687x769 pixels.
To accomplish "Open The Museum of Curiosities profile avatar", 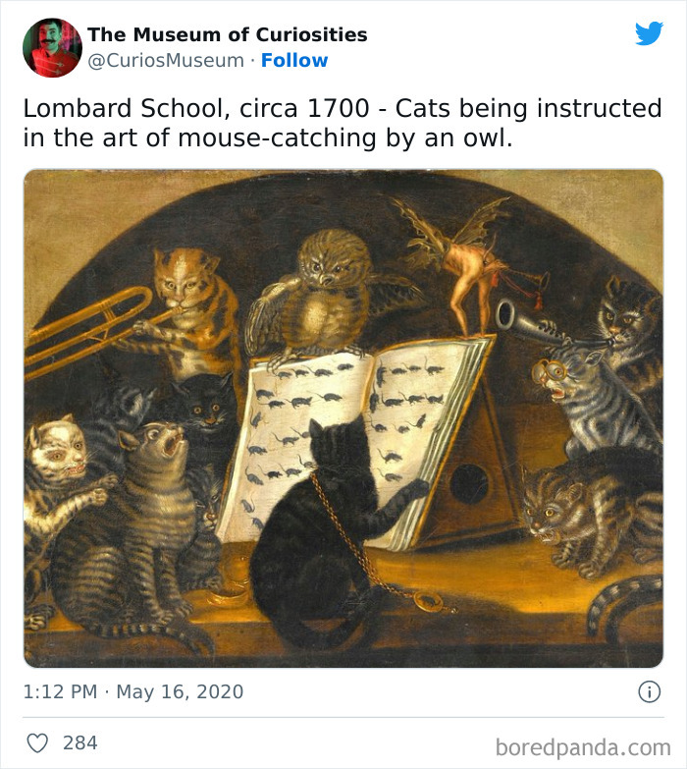I will 52,47.
